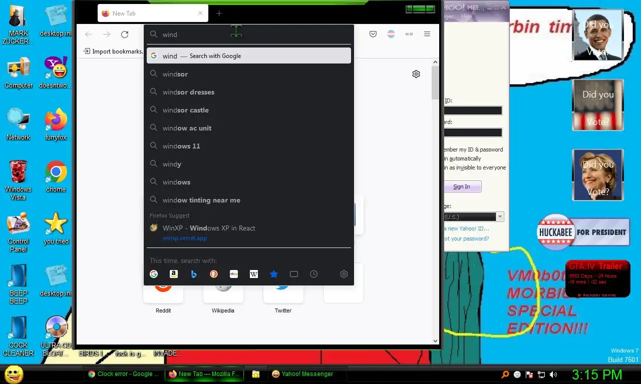Close the New Tab tab
This screenshot has height=384, width=641.
coord(200,13)
